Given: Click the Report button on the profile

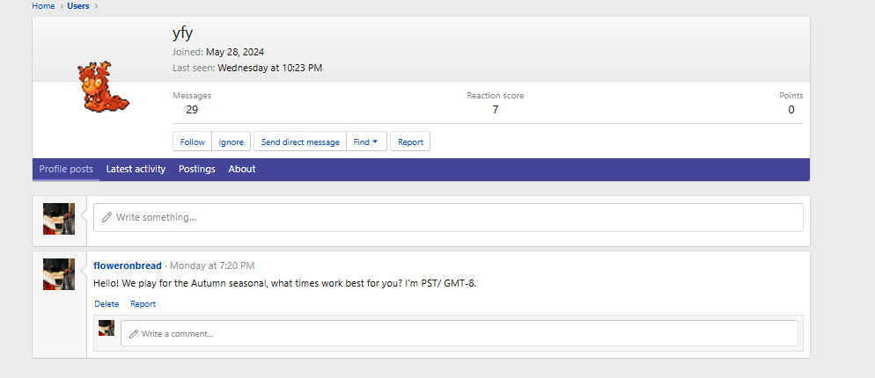Looking at the screenshot, I should pyautogui.click(x=410, y=142).
